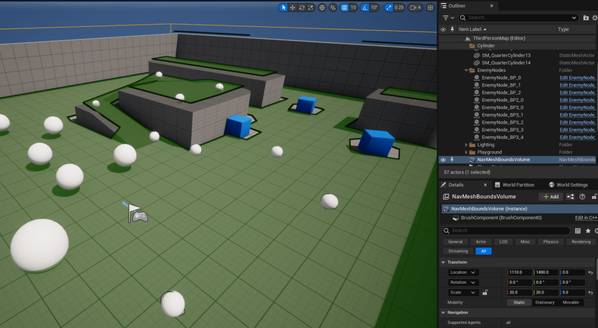Expand the Lighting folder
The width and height of the screenshot is (598, 328).
pyautogui.click(x=466, y=145)
